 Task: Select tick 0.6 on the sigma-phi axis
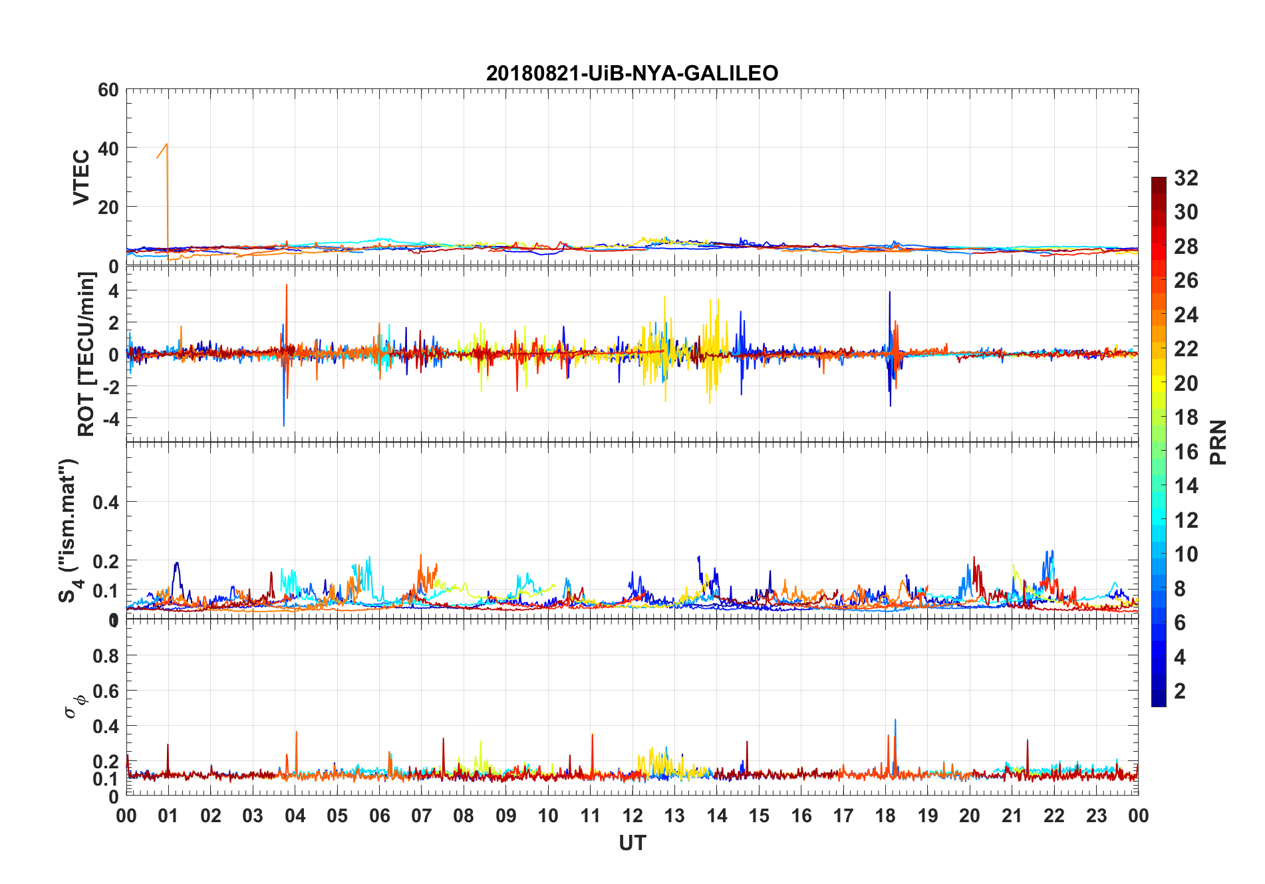(106, 691)
